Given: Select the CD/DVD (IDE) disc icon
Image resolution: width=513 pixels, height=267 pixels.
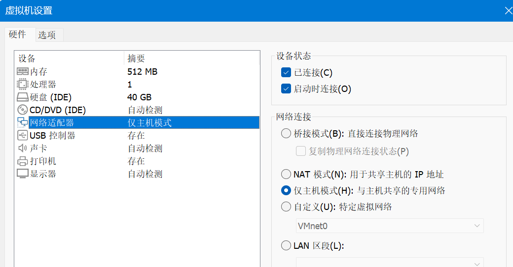Looking at the screenshot, I should pyautogui.click(x=23, y=110).
